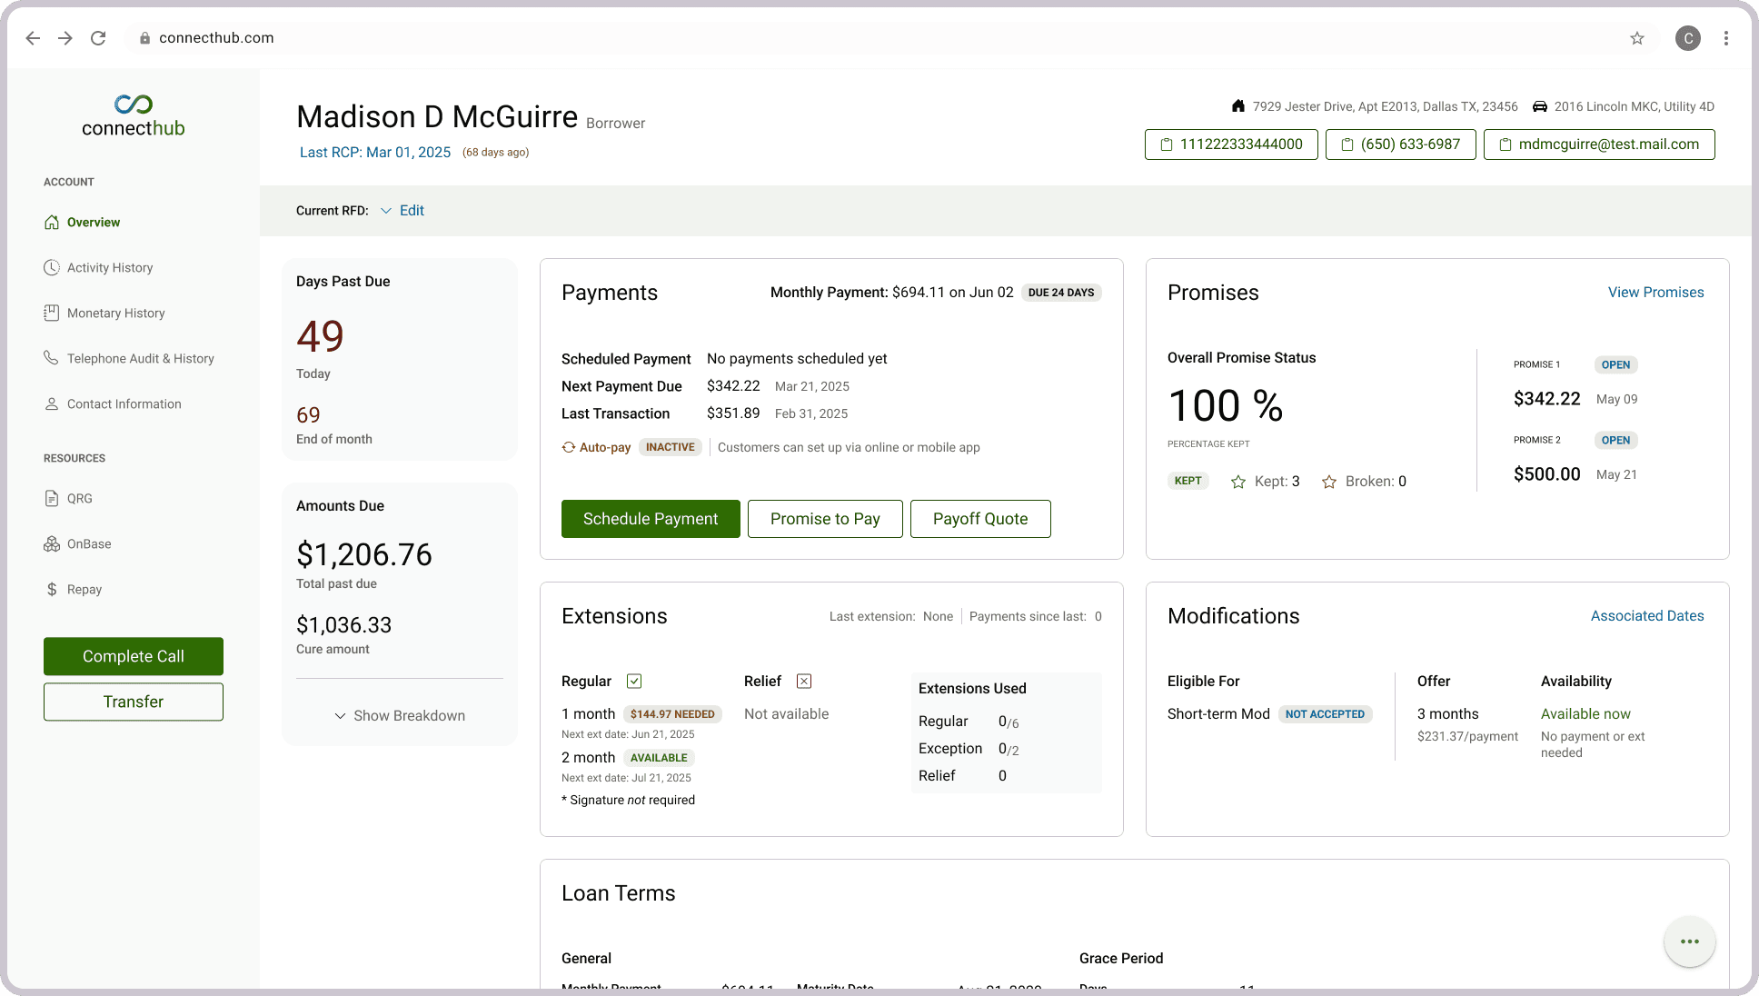Image resolution: width=1759 pixels, height=996 pixels.
Task: Click the browser reload icon
Action: point(98,38)
